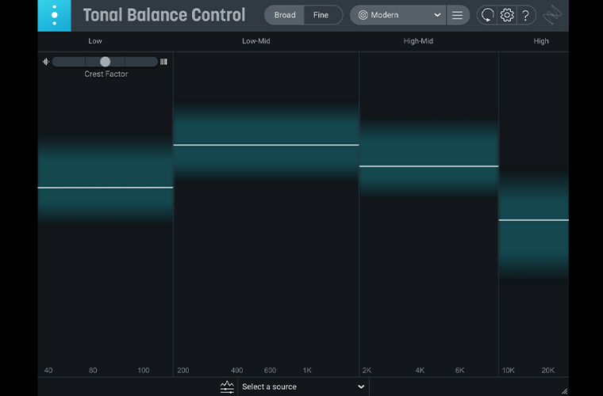Image resolution: width=603 pixels, height=396 pixels.
Task: Open help with the question mark icon
Action: coord(526,15)
